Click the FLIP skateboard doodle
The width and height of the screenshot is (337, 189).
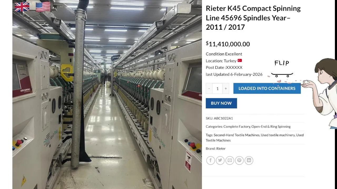282,69
